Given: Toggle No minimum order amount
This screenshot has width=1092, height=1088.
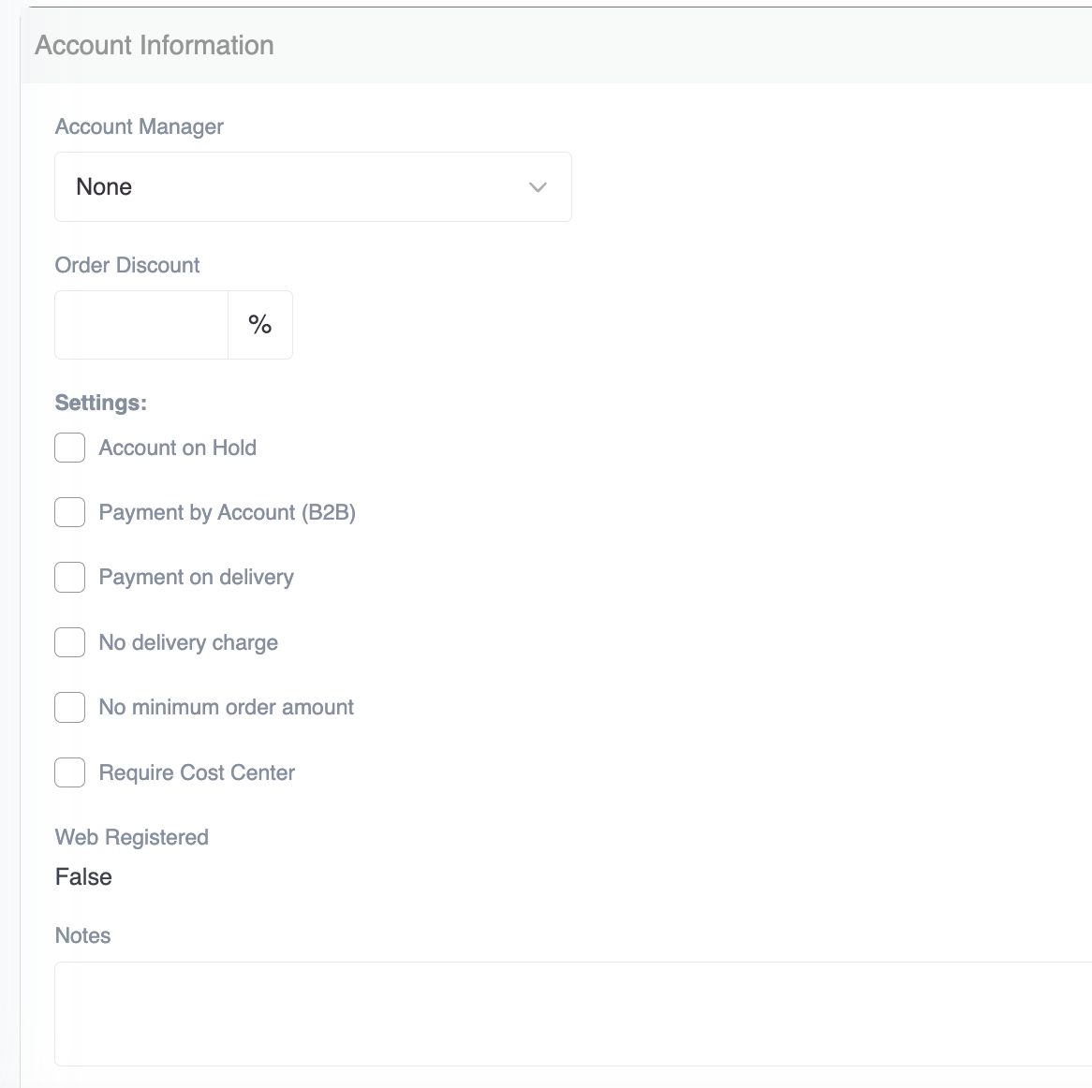Looking at the screenshot, I should tap(69, 707).
